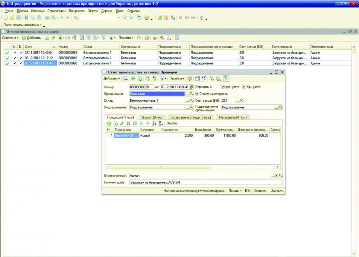Screen dimensions: 359x257
Task: Click calendar picker icon beside date 06.12.2011 14:24:41
Action: (x=191, y=87)
